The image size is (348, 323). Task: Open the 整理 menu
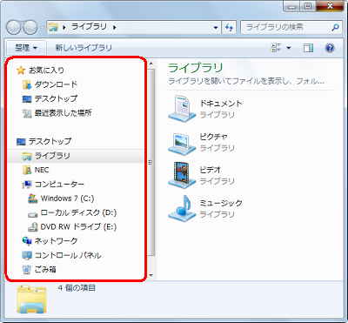pos(26,48)
